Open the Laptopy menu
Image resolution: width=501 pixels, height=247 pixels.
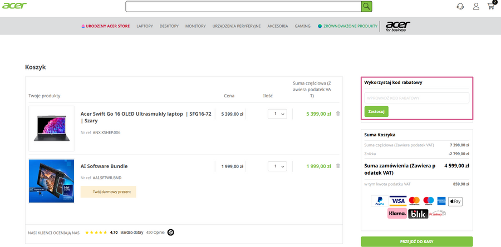(x=145, y=26)
